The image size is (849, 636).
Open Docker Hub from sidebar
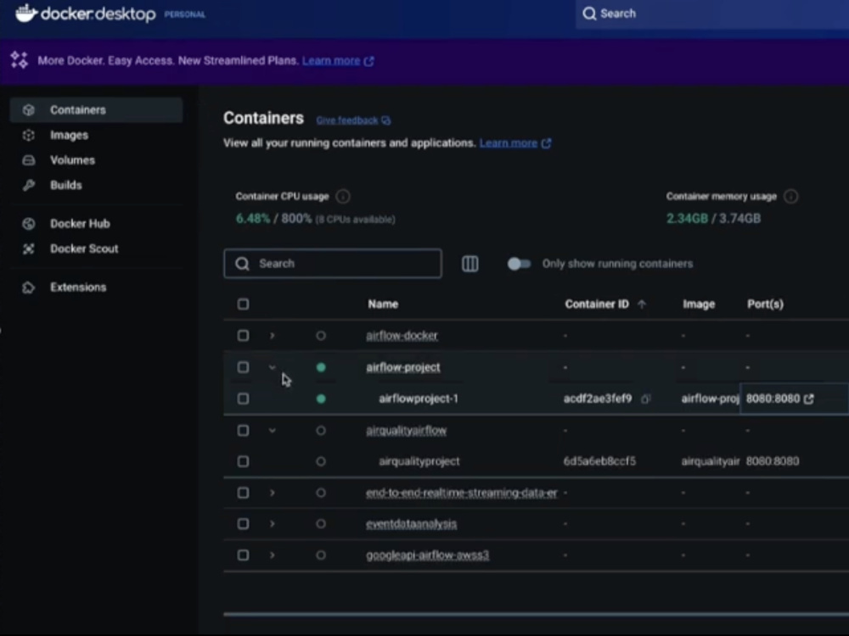pos(97,223)
